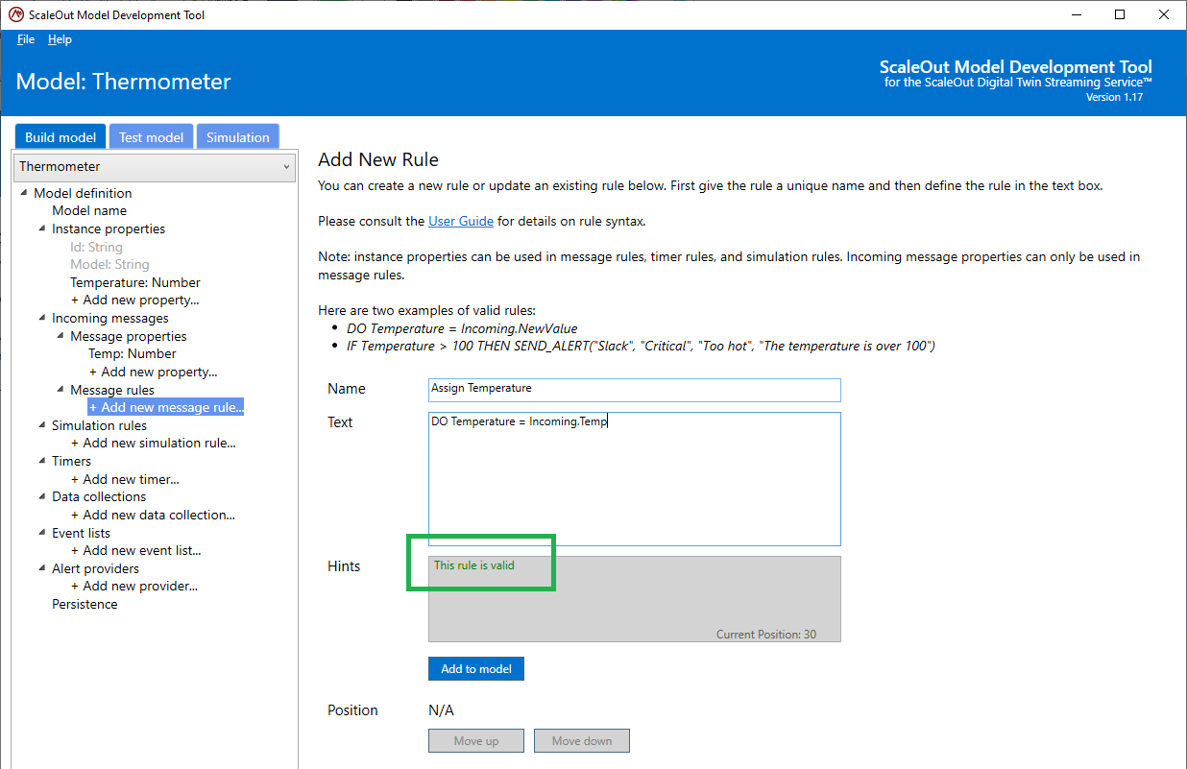1187x769 pixels.
Task: Select Add new simulation rule item
Action: (x=154, y=443)
